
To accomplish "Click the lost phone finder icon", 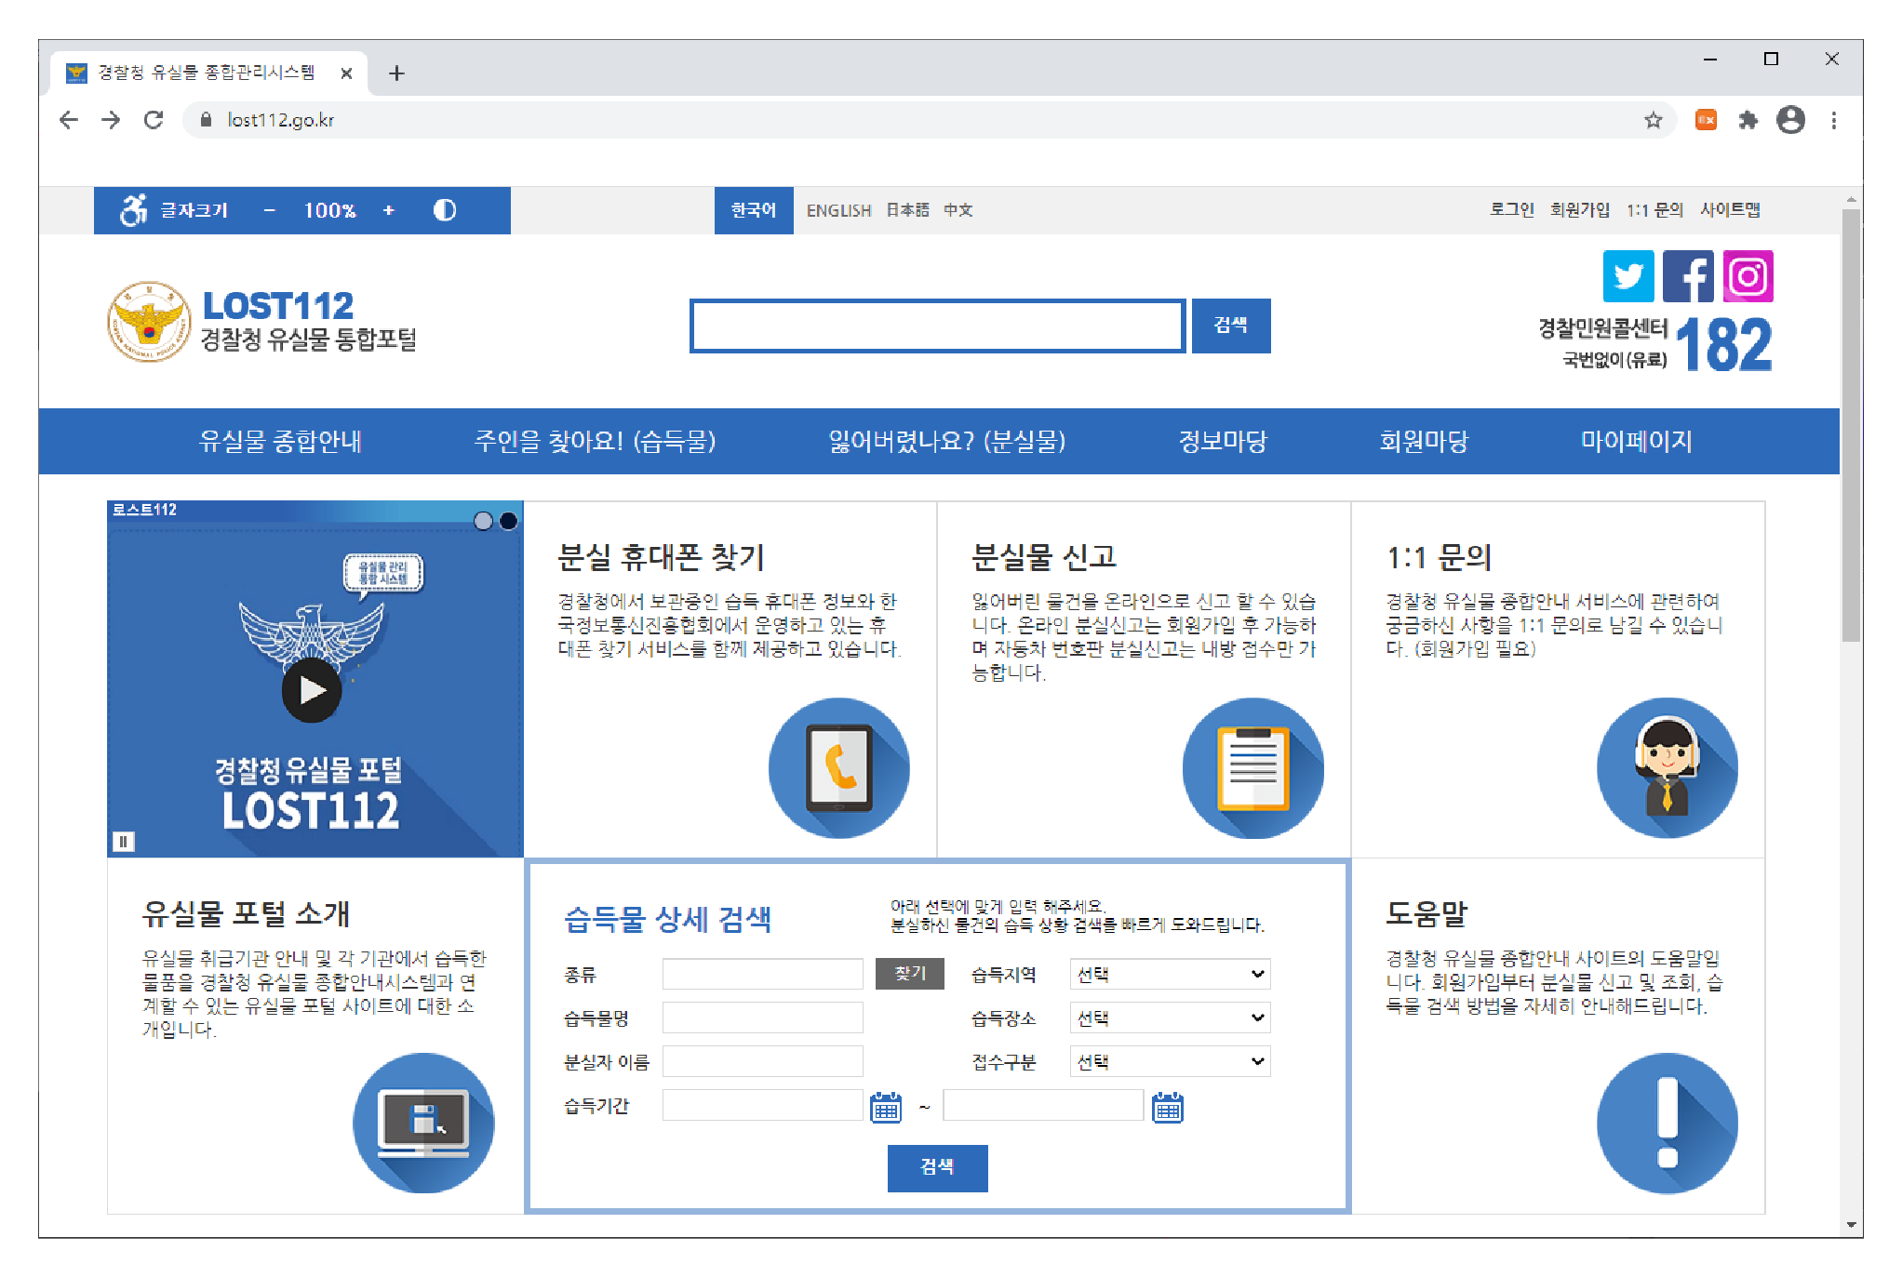I will [x=838, y=767].
